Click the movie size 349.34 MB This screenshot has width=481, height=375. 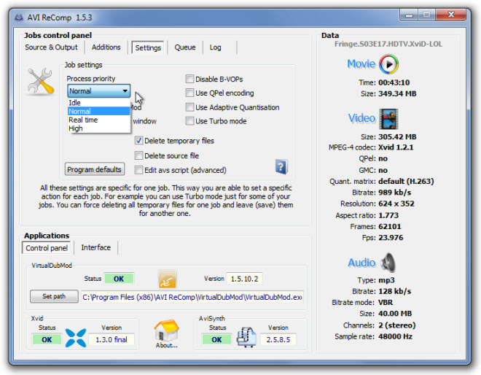coord(397,93)
